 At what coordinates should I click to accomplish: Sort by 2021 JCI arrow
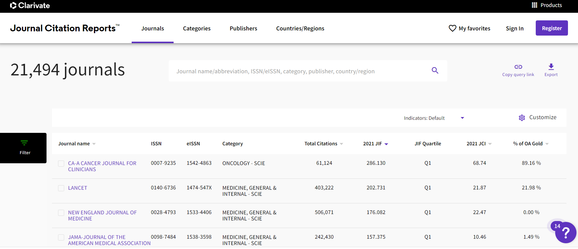click(x=490, y=144)
